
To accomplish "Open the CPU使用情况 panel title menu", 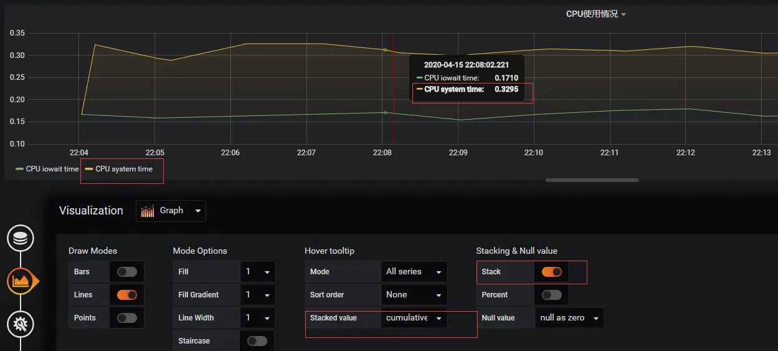I will [x=595, y=14].
